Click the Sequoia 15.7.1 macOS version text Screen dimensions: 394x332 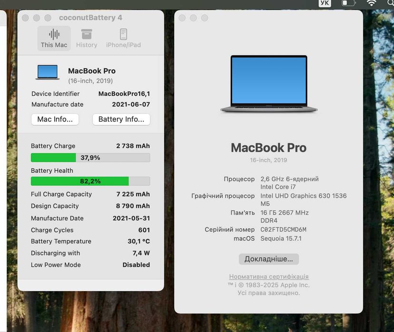281,238
